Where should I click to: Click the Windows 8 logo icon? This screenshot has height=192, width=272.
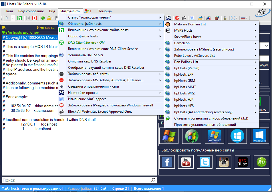[237, 136]
